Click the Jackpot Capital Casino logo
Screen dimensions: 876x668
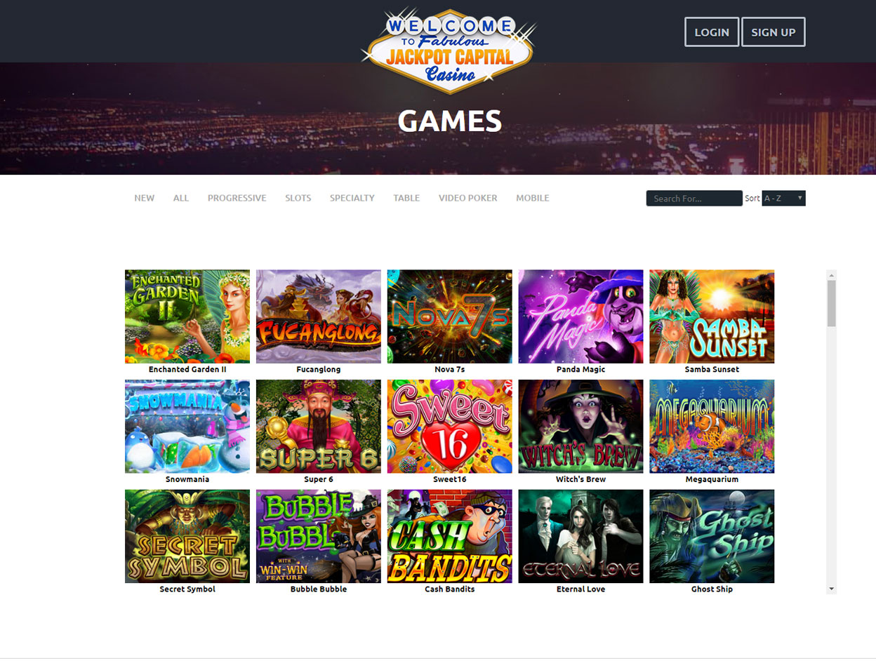449,51
